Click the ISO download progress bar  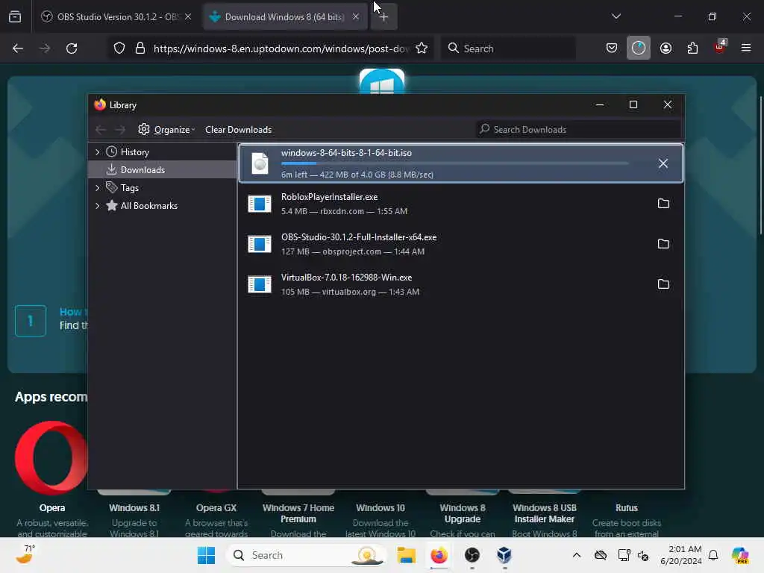pyautogui.click(x=454, y=163)
